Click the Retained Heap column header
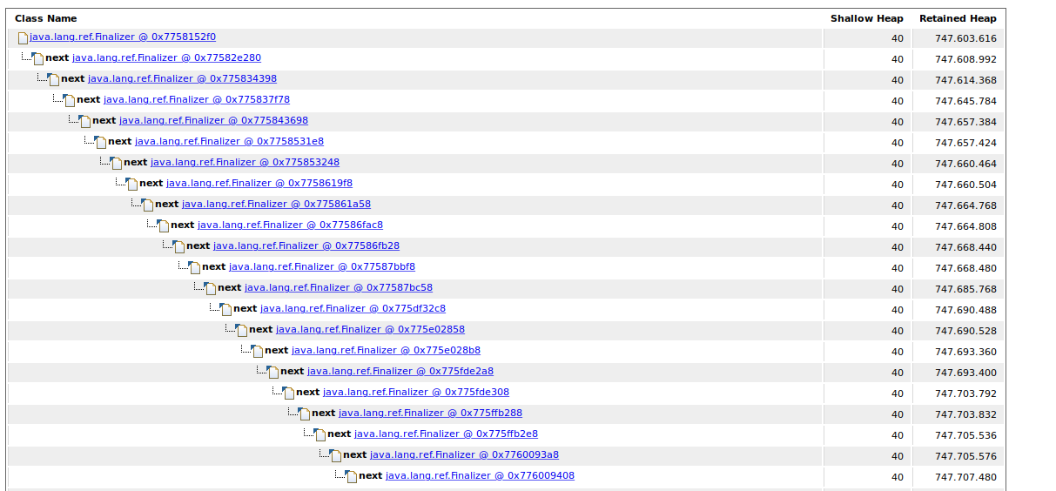Image resolution: width=1056 pixels, height=491 pixels. point(958,18)
